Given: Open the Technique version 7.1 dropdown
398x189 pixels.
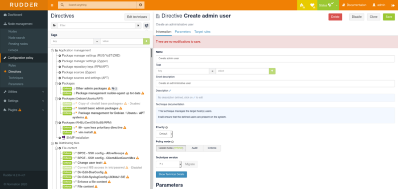Looking at the screenshot, I should pos(169,165).
